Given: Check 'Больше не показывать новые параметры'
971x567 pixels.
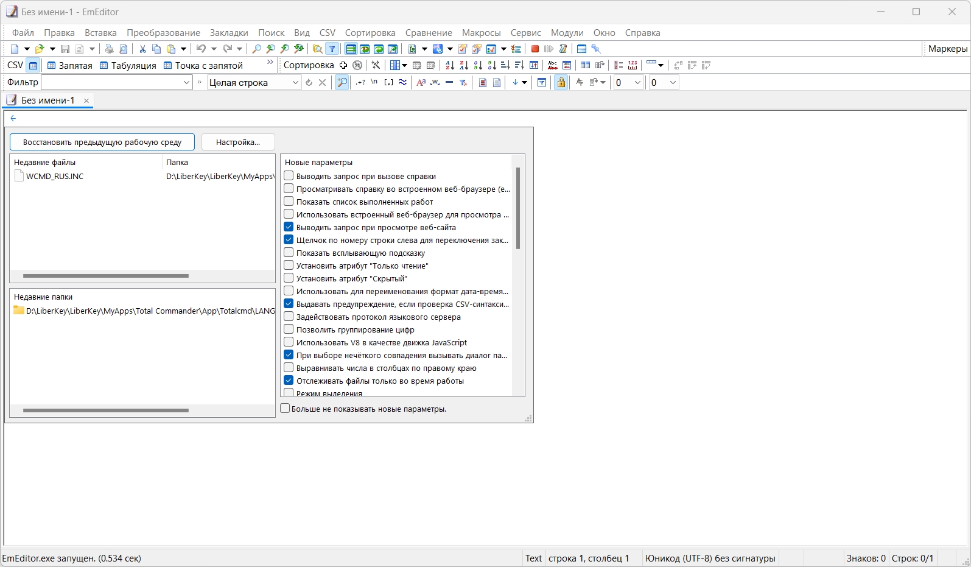Looking at the screenshot, I should click(285, 409).
